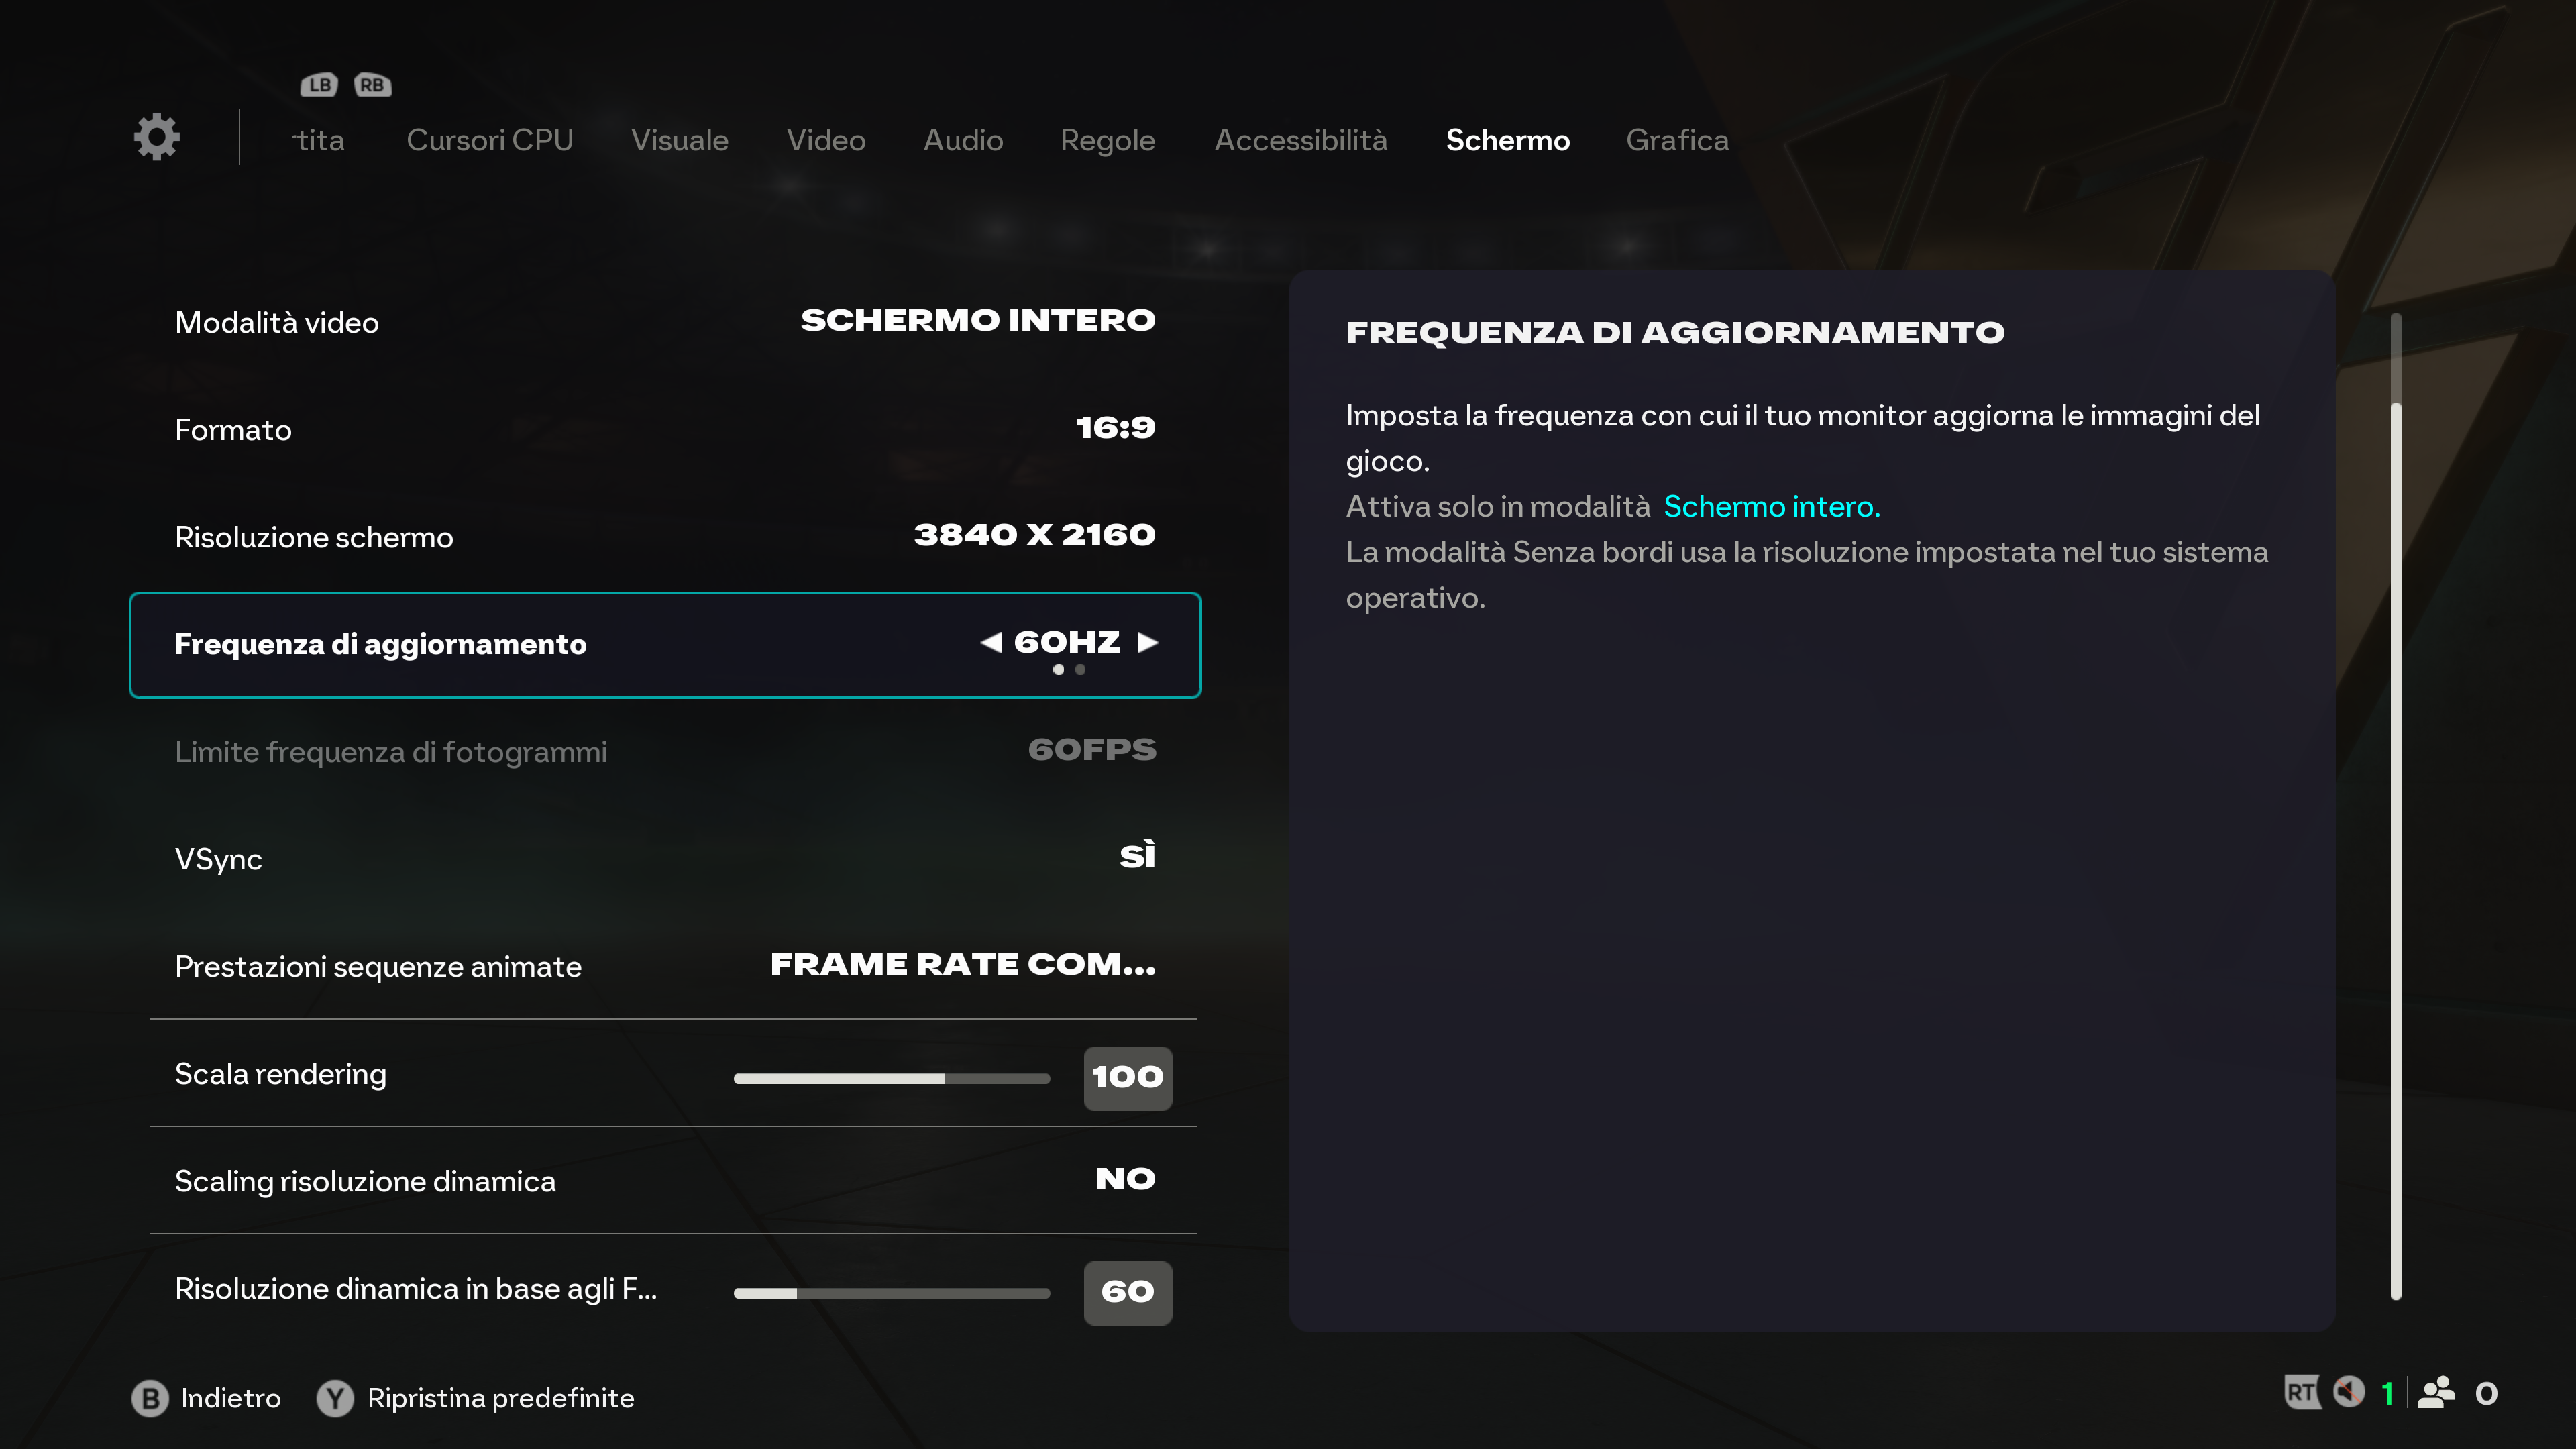Viewport: 2576px width, 1449px height.
Task: Decrease refresh rate with left arrow
Action: pyautogui.click(x=991, y=642)
